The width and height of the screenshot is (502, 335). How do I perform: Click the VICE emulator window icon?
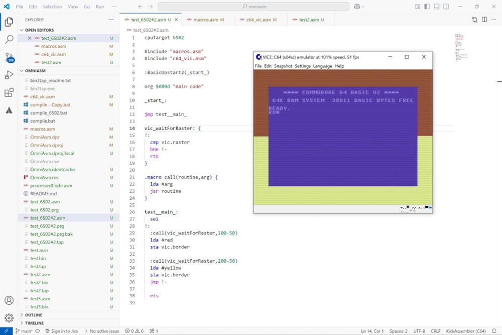(259, 57)
